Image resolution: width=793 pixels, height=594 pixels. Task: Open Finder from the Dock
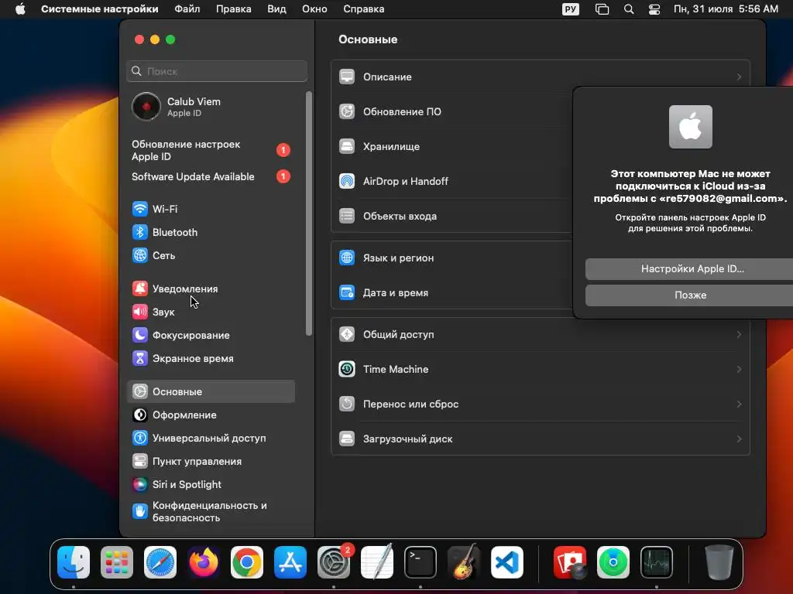coord(74,562)
